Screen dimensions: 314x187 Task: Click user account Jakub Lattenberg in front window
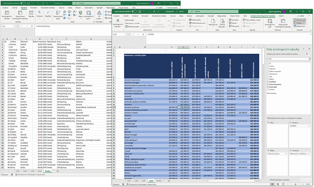point(277,12)
